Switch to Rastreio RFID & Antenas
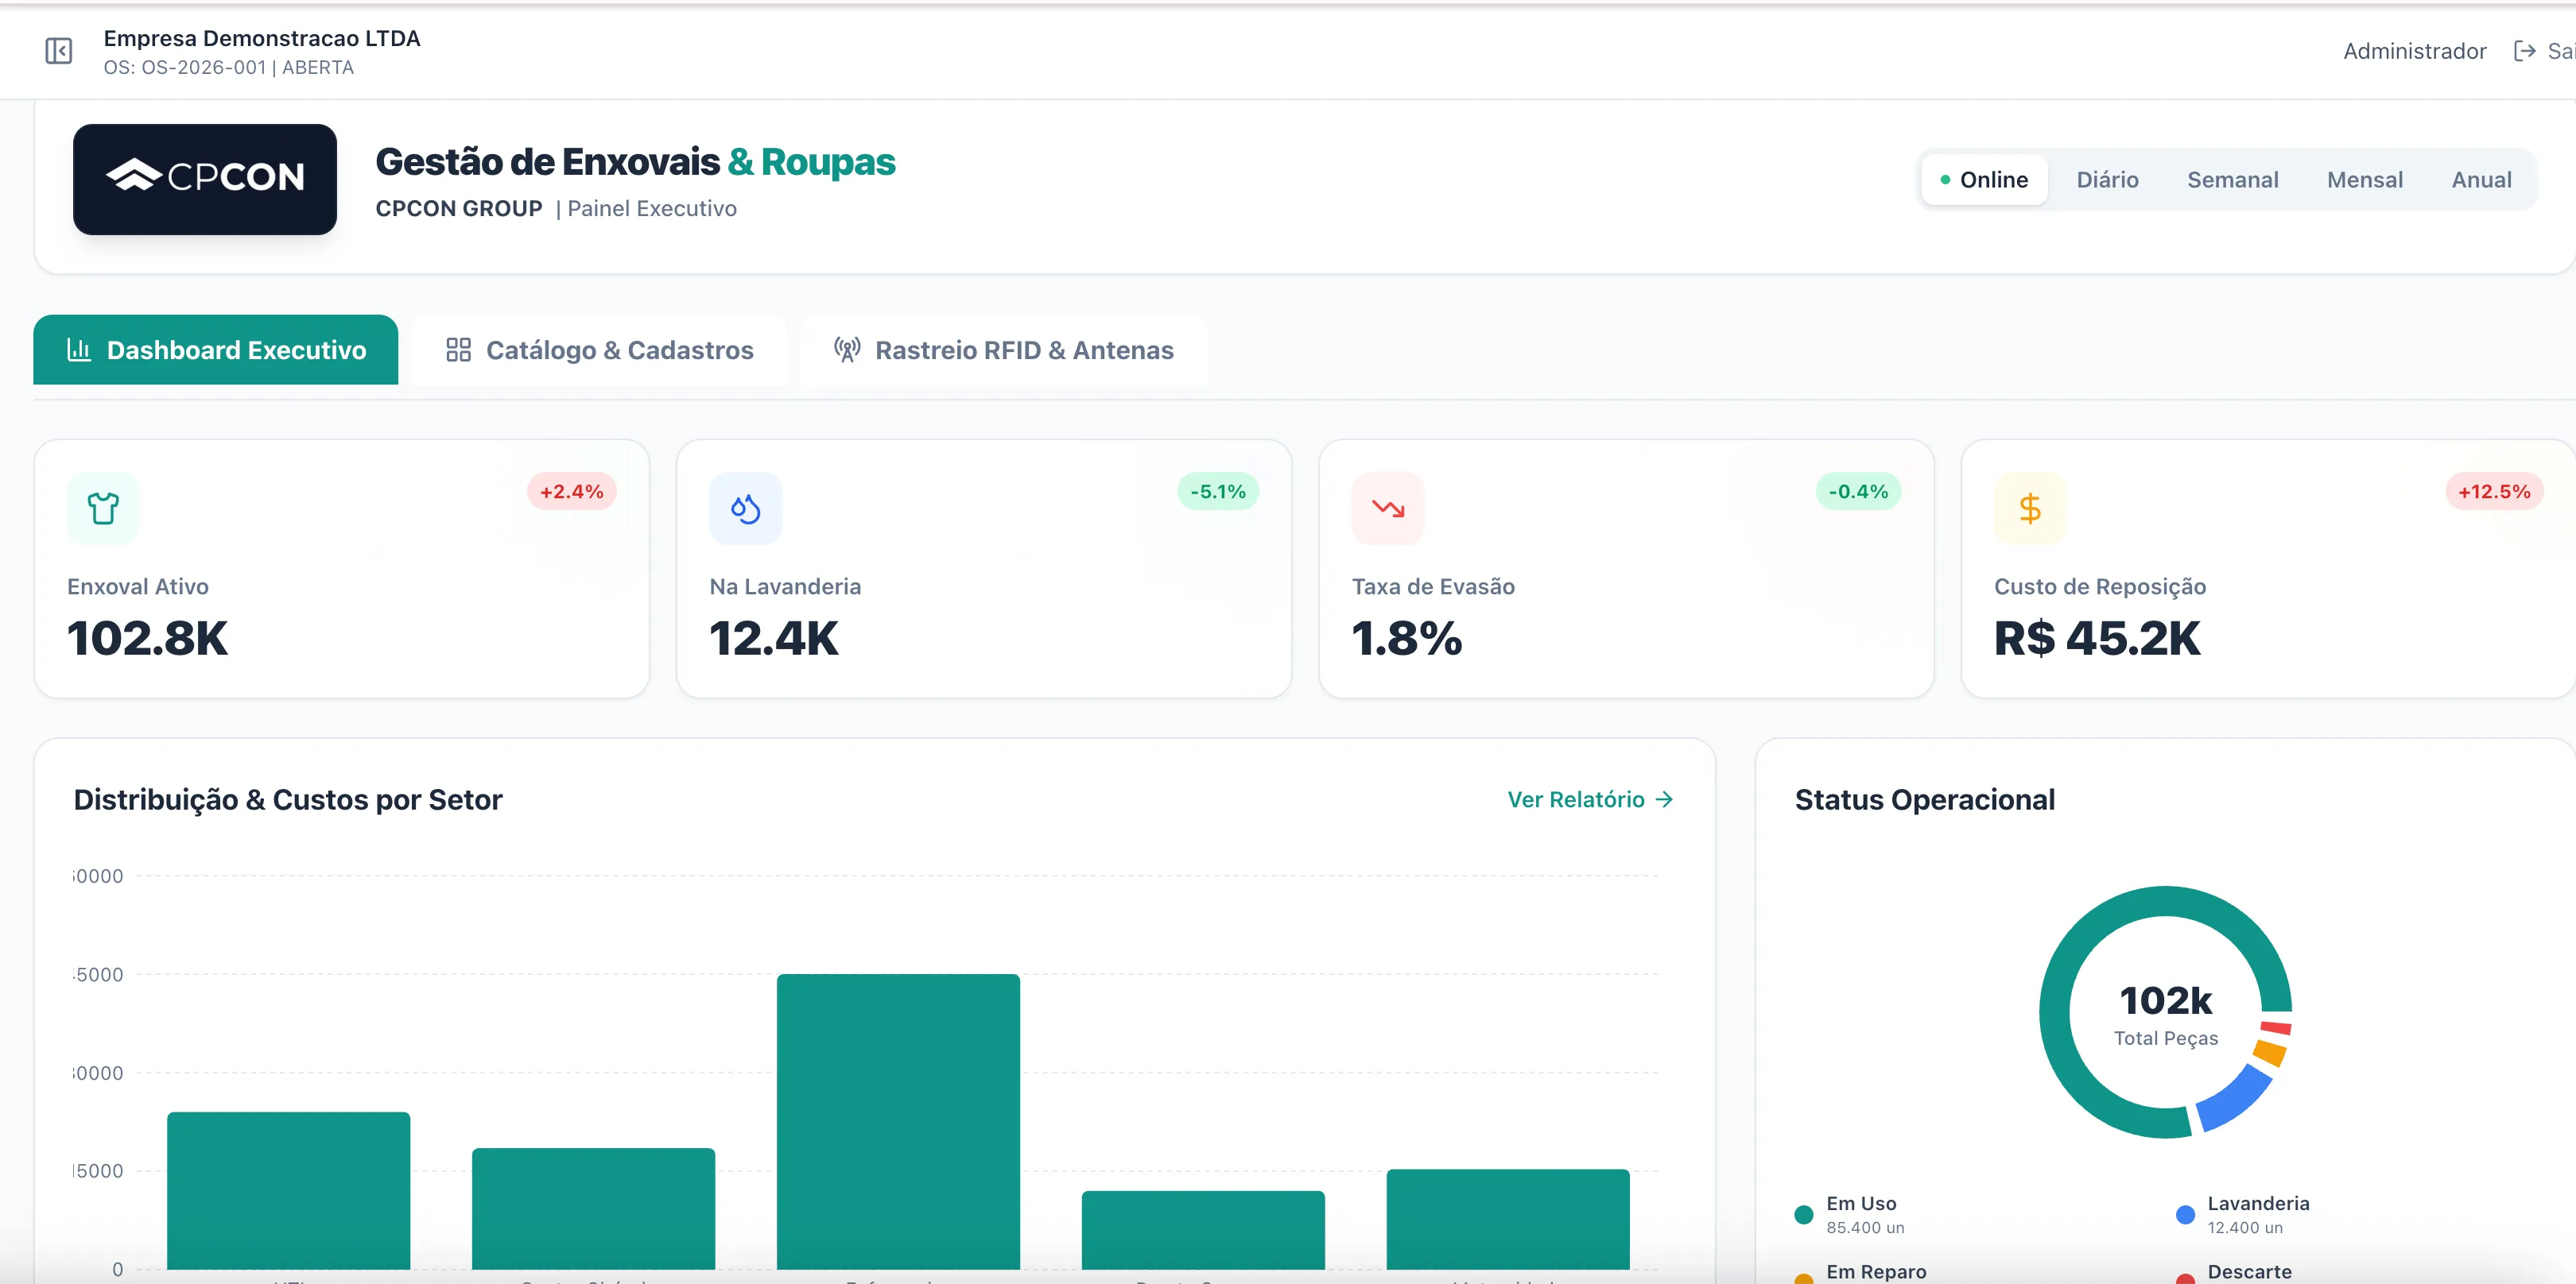 [x=1003, y=350]
